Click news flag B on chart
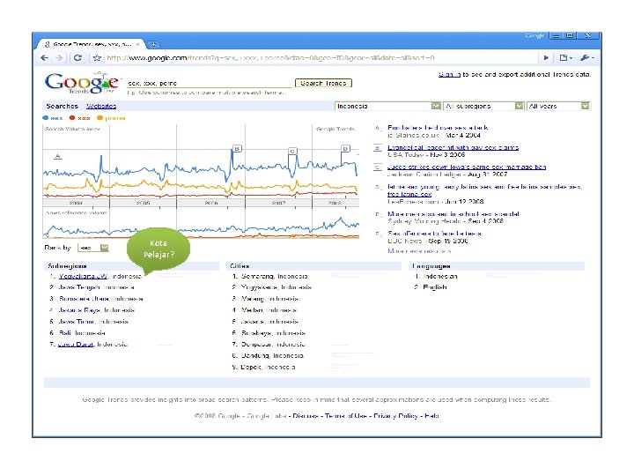 pyautogui.click(x=238, y=149)
